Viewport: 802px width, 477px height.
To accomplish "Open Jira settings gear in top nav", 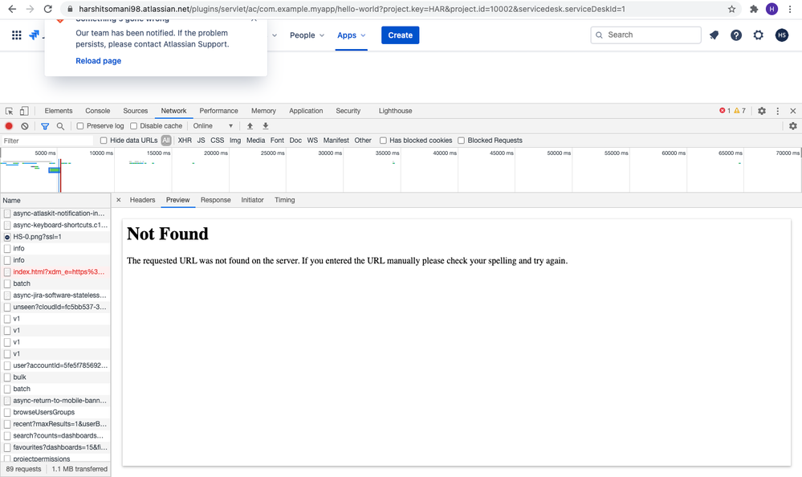I will pyautogui.click(x=759, y=35).
